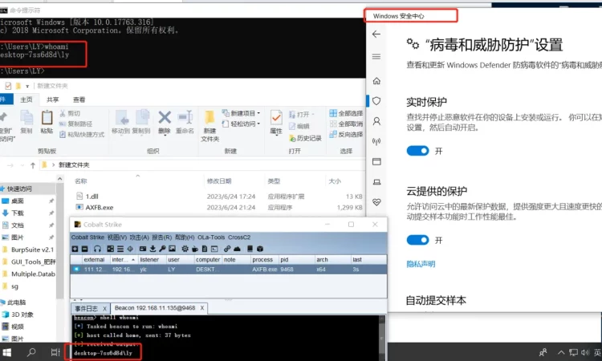Sort by inter... column in Cobalt Strike table
The width and height of the screenshot is (602, 361).
pos(123,260)
